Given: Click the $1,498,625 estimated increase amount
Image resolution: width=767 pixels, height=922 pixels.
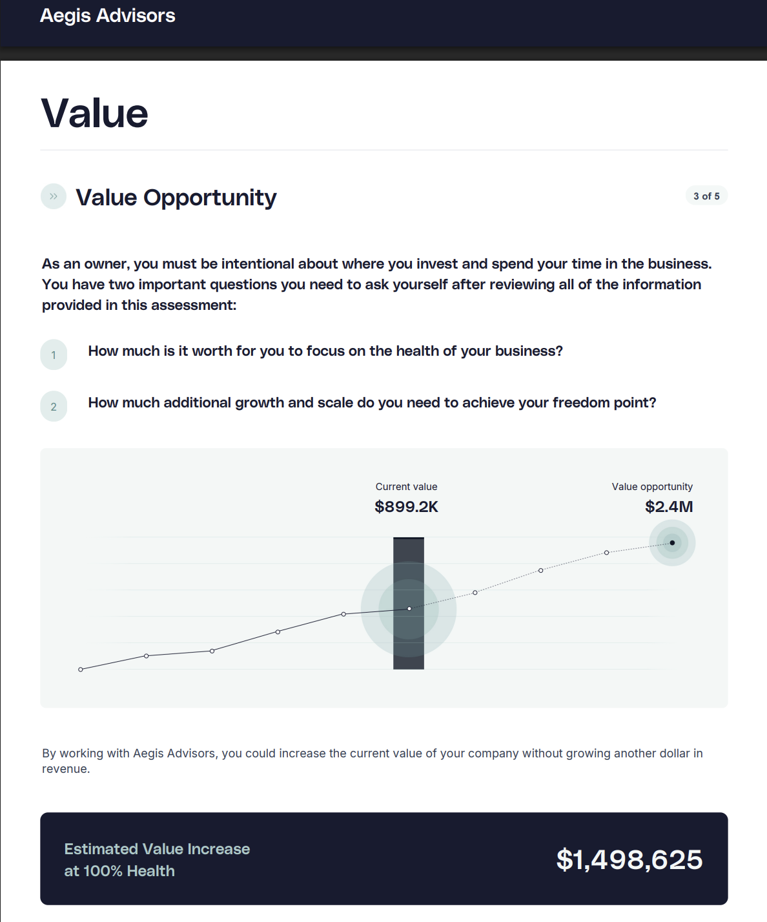Looking at the screenshot, I should [x=629, y=859].
